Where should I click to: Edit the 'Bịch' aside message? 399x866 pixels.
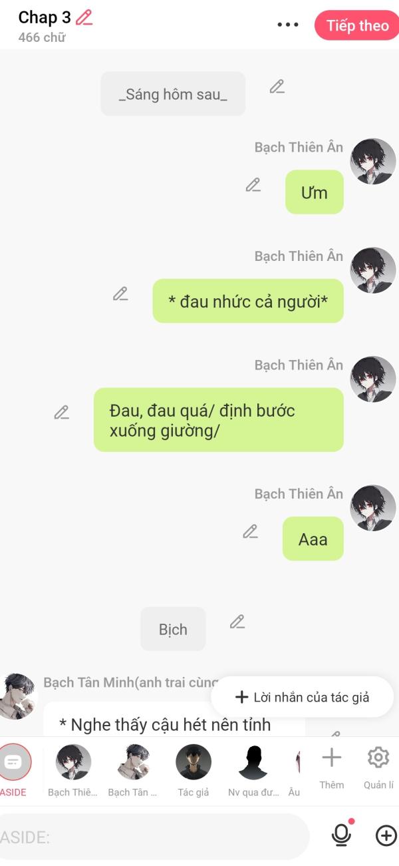(x=237, y=622)
